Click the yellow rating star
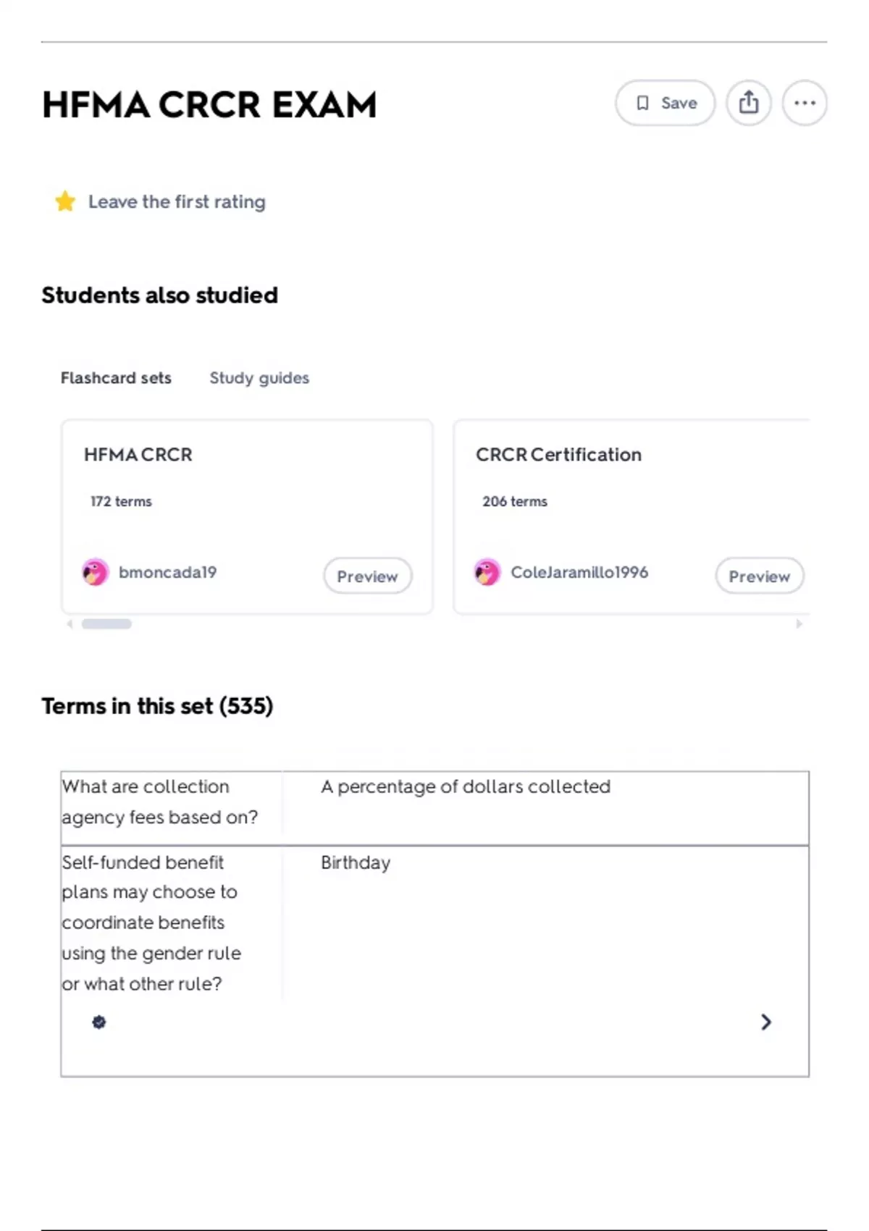This screenshot has height=1231, width=869. pos(65,201)
